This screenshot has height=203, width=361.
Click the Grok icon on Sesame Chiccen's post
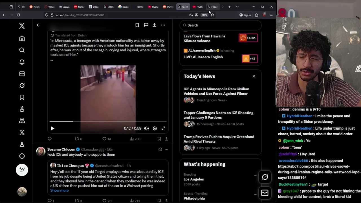click(x=160, y=149)
